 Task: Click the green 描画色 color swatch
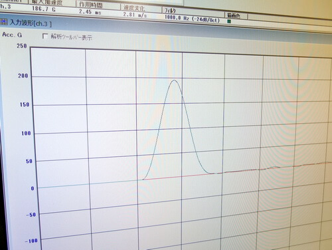click(229, 21)
